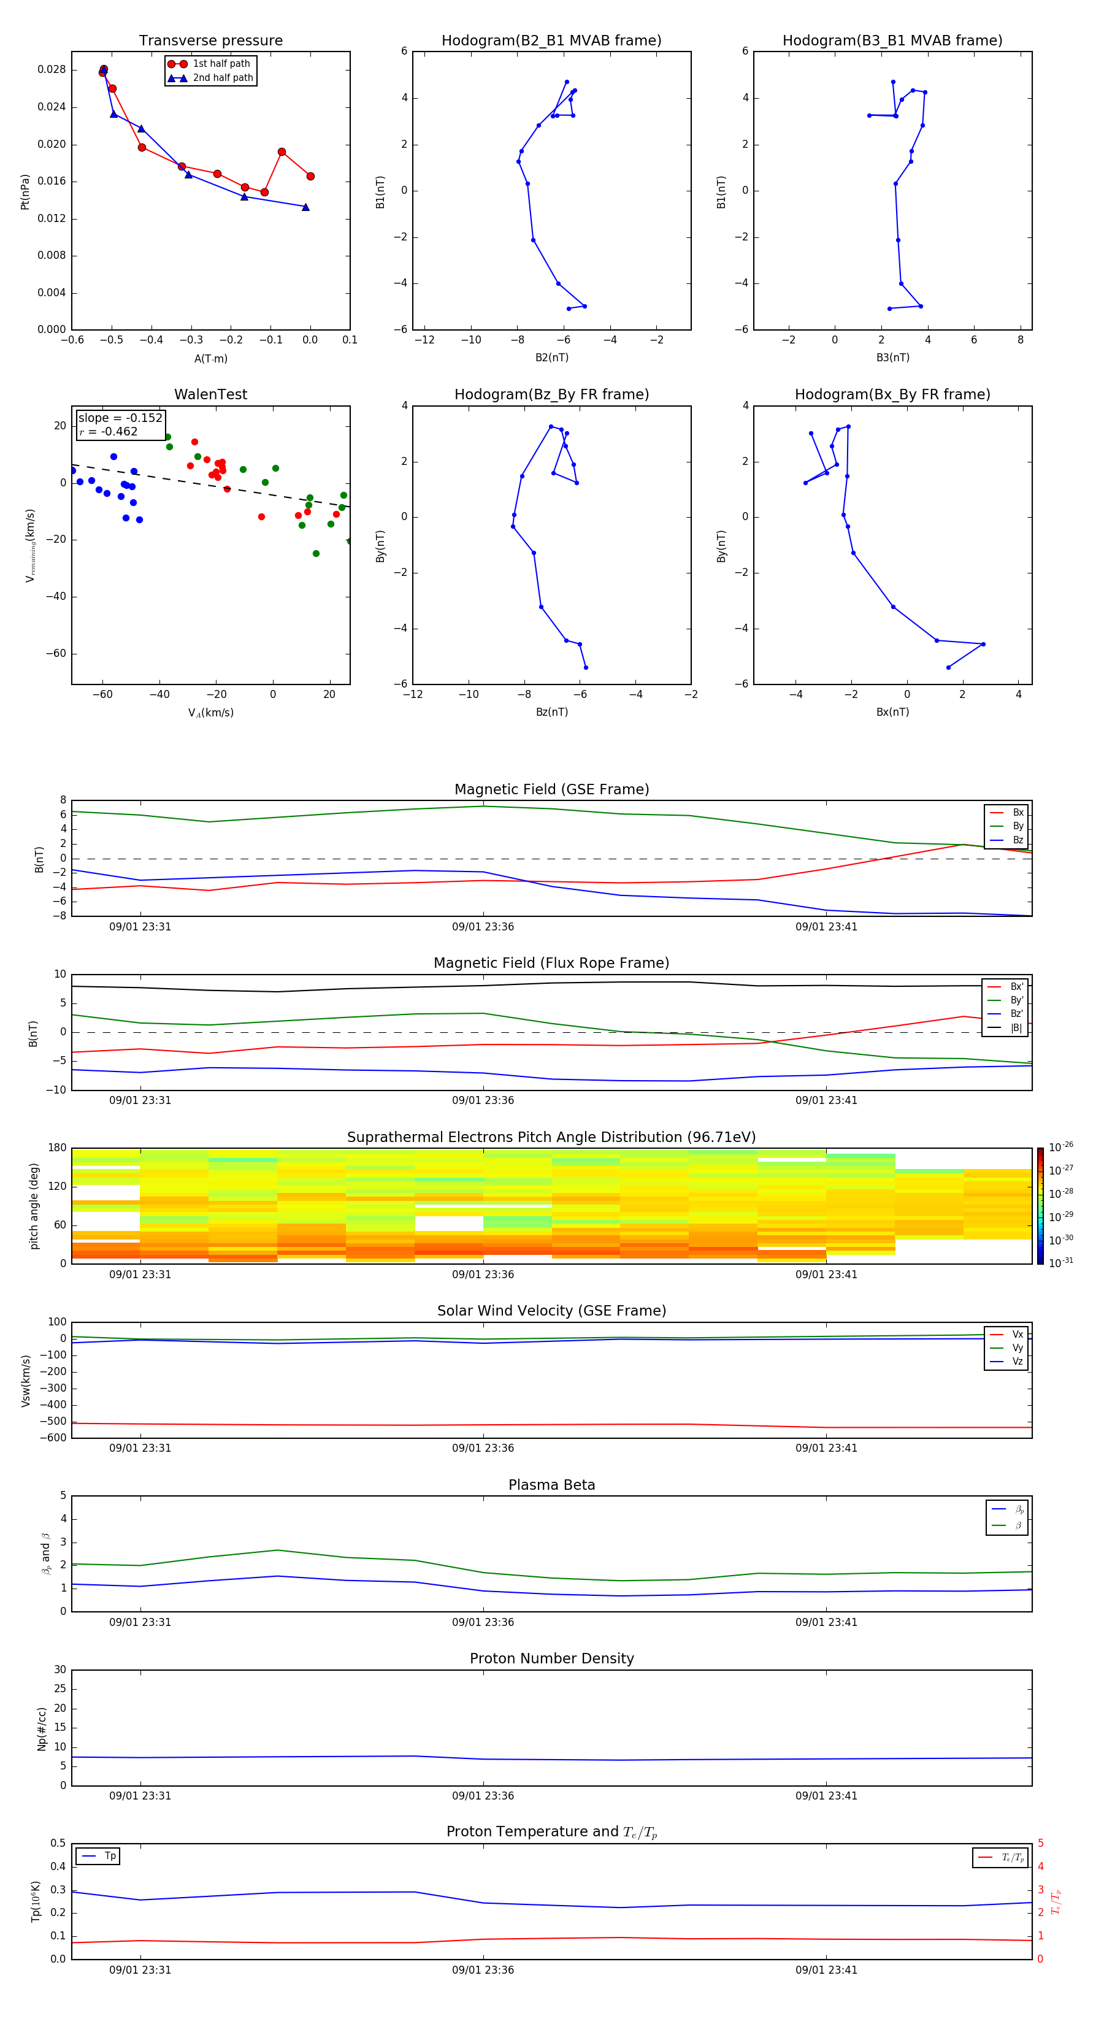Image resolution: width=1104 pixels, height=2024 pixels.
Task: Click the B2(nT) x-axis label
Action: (x=551, y=358)
